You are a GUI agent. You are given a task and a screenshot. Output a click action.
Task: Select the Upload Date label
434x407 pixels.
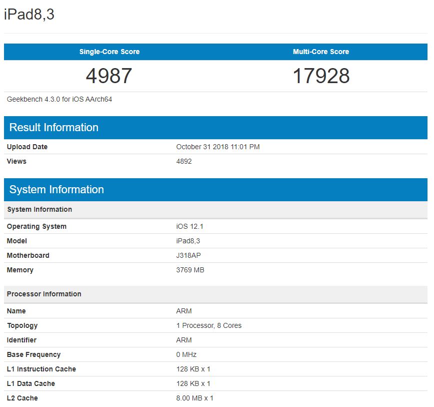click(27, 147)
